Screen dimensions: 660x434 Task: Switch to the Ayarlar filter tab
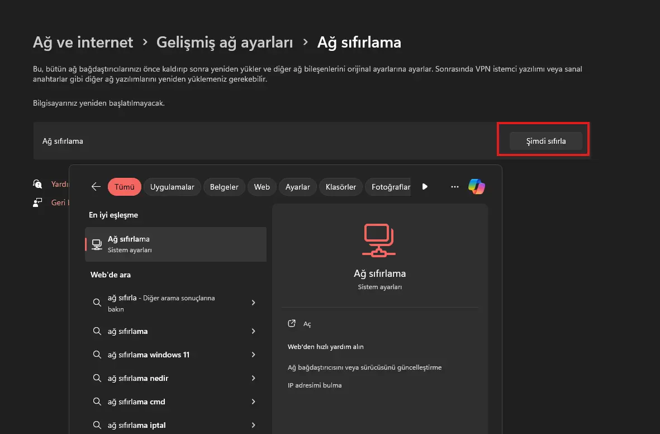tap(298, 187)
